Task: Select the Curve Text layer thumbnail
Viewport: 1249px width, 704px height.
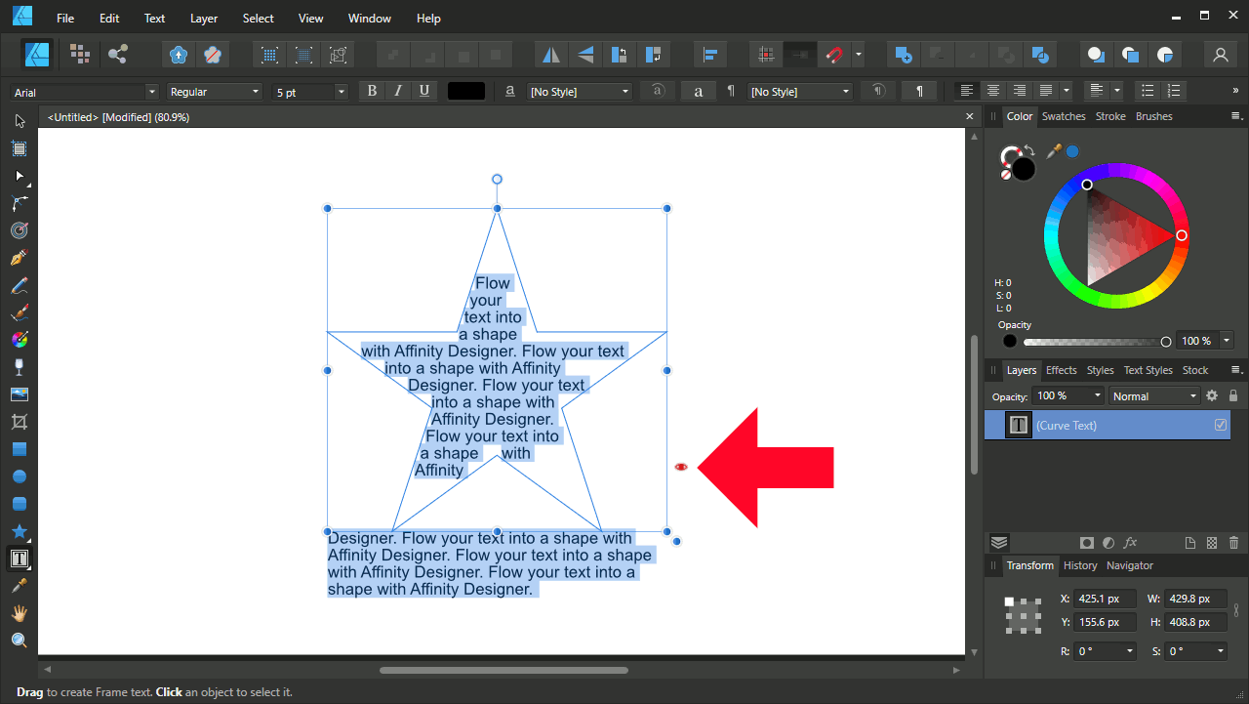Action: [x=1018, y=425]
